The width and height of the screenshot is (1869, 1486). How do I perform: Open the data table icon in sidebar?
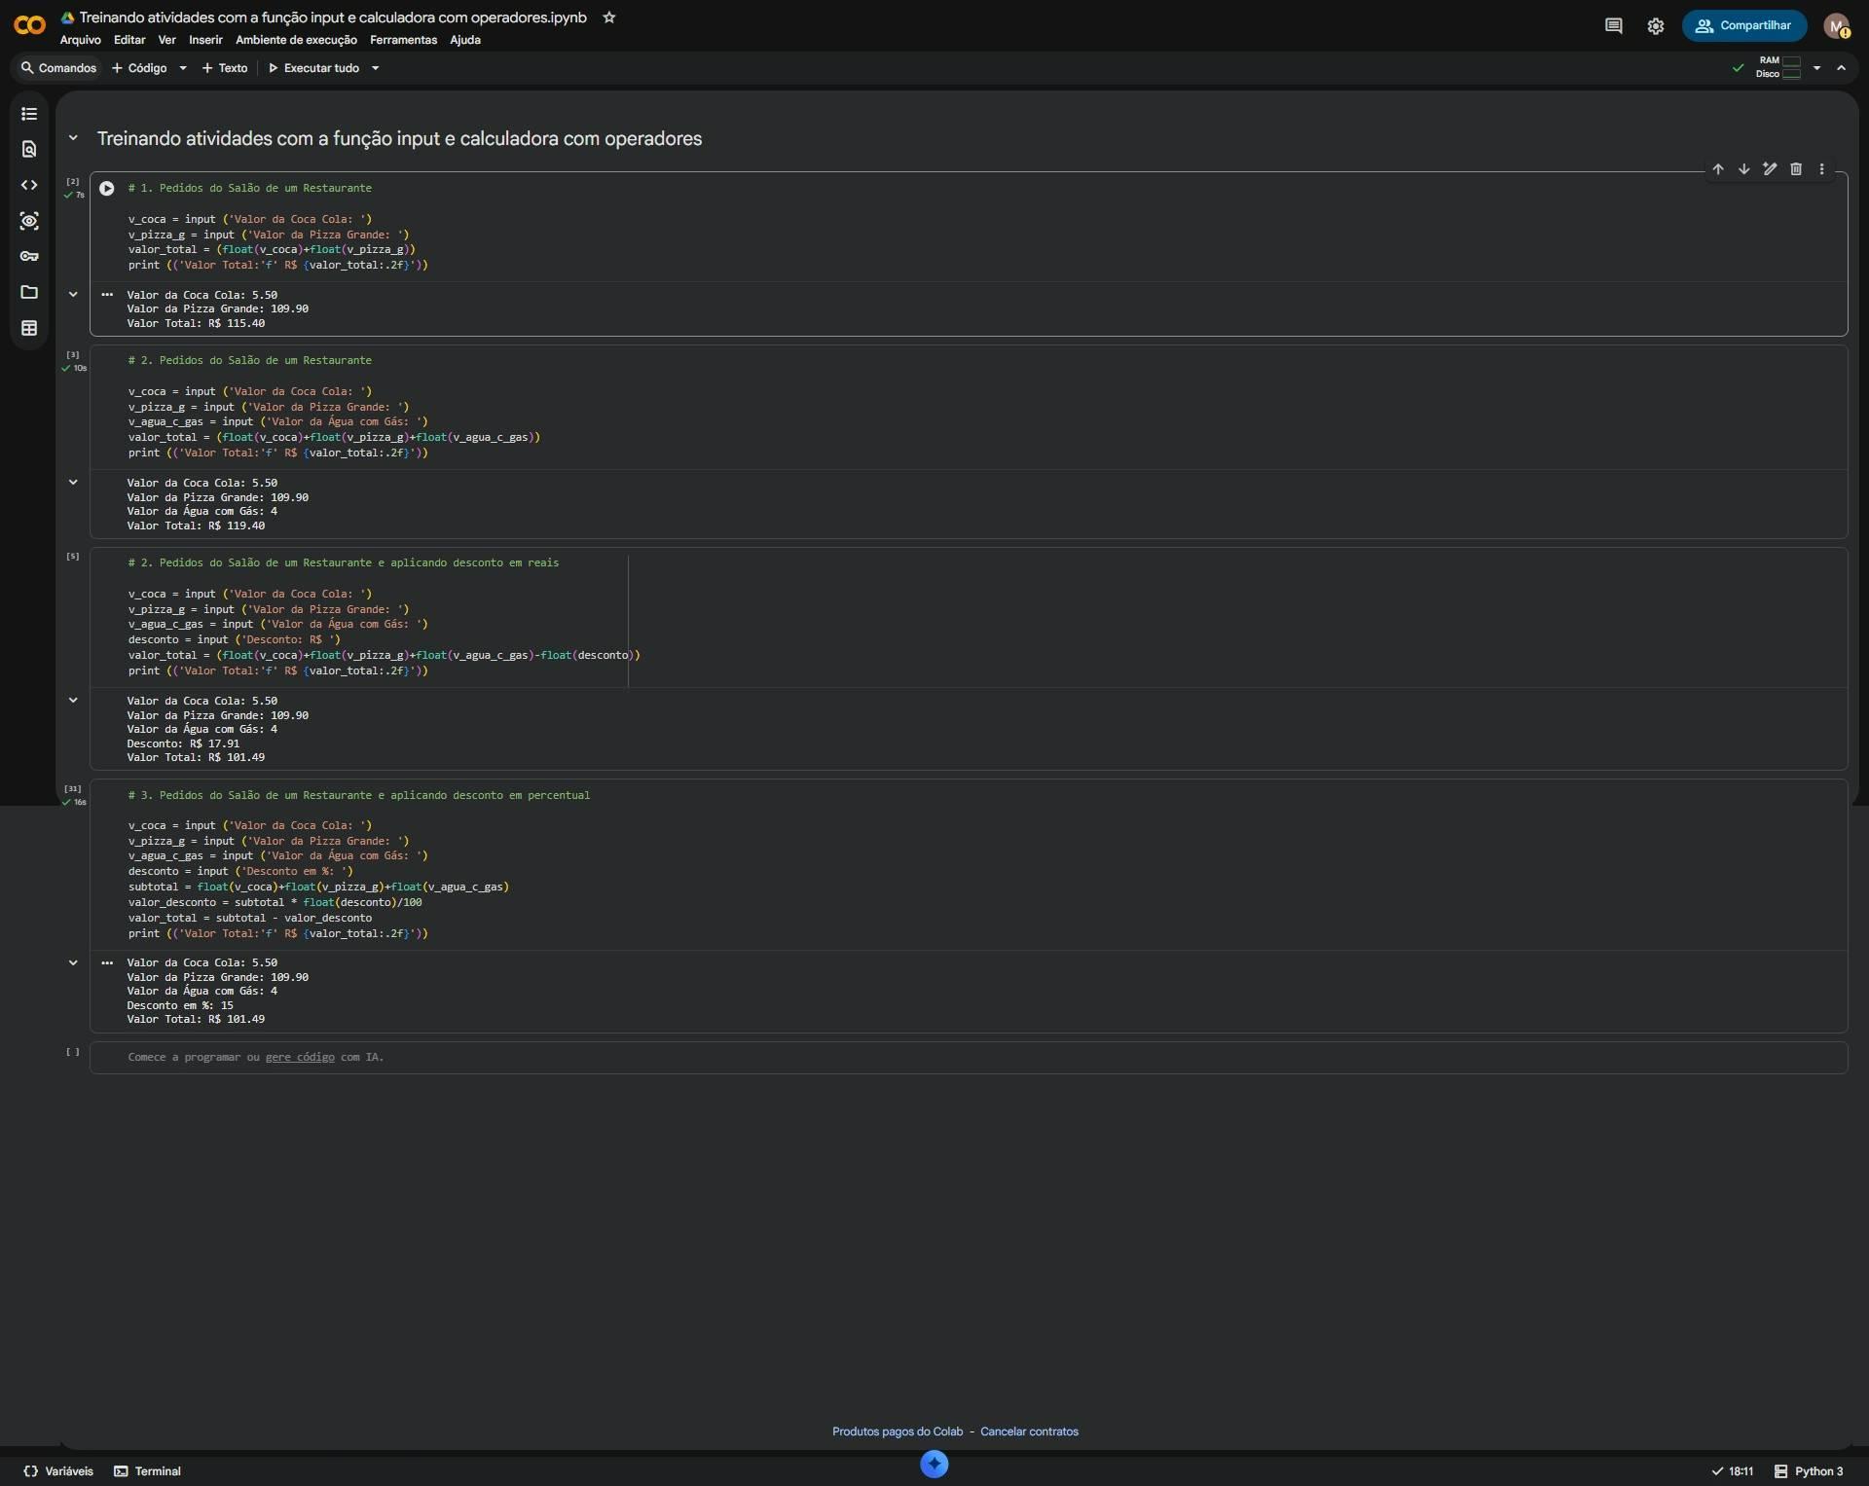[x=29, y=328]
